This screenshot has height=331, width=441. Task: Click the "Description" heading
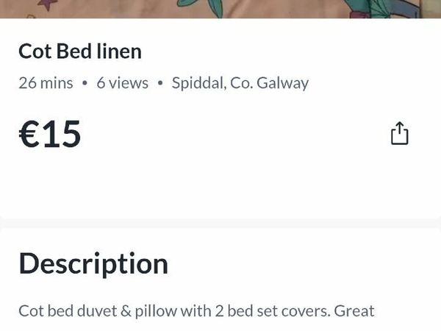93,263
